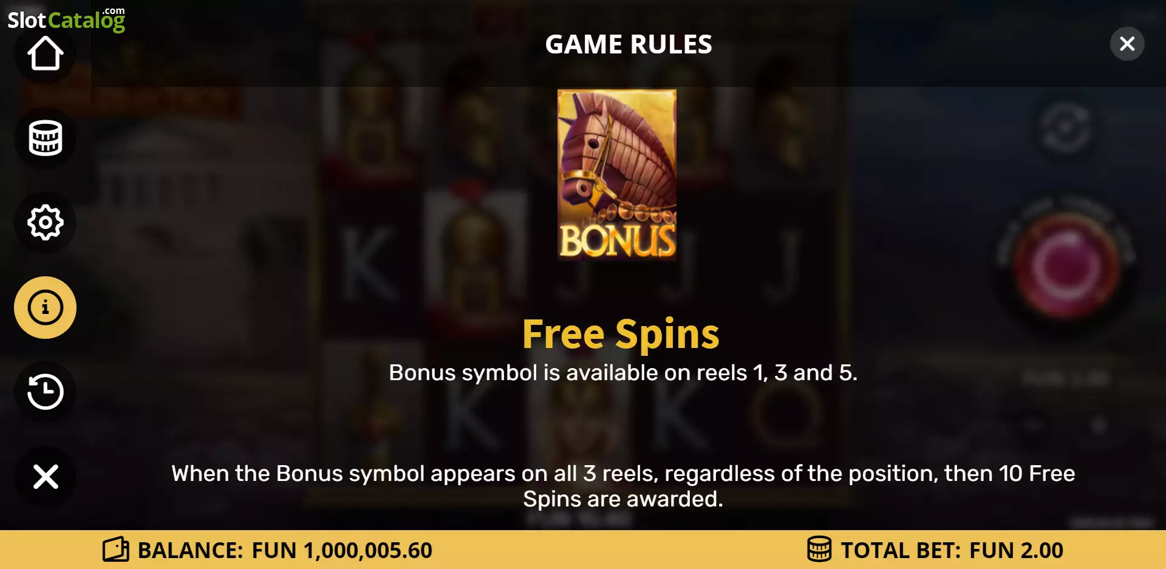Click the Free Spins heading
This screenshot has width=1166, height=569.
(621, 334)
